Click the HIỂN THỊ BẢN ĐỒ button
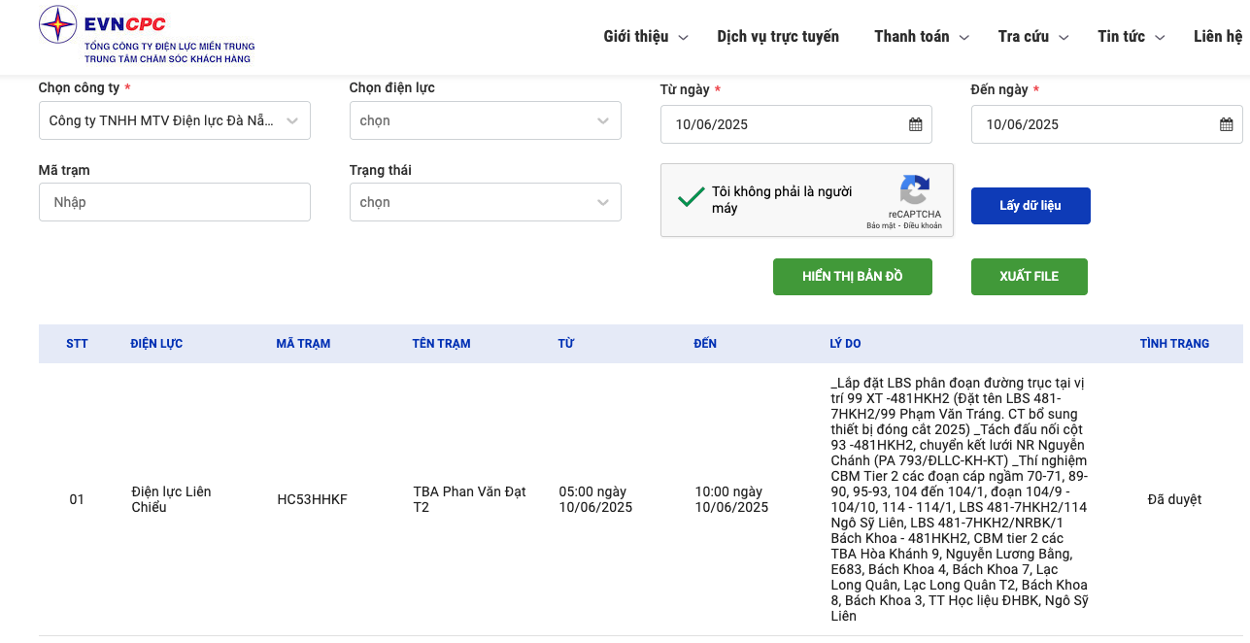 (x=852, y=277)
